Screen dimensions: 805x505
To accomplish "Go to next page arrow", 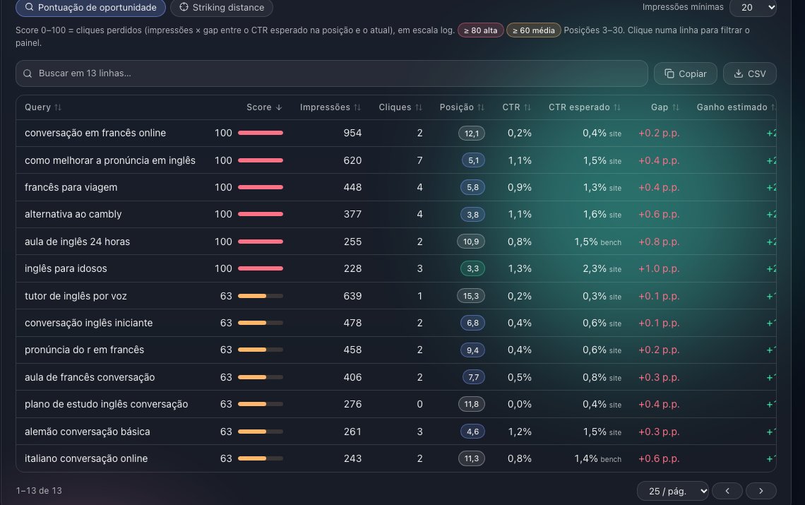I will 761,491.
